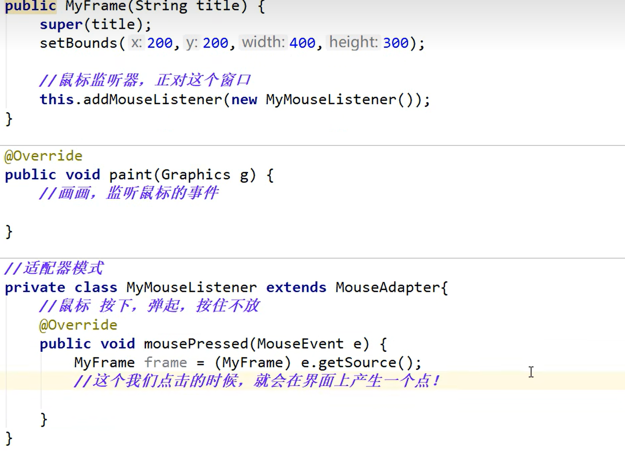This screenshot has height=460, width=625.
Task: Click MyMouseListener in the class declaration
Action: [192, 287]
